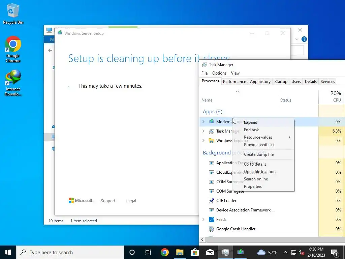Open the Task Manager Options menu
This screenshot has height=259, width=345.
pos(219,73)
